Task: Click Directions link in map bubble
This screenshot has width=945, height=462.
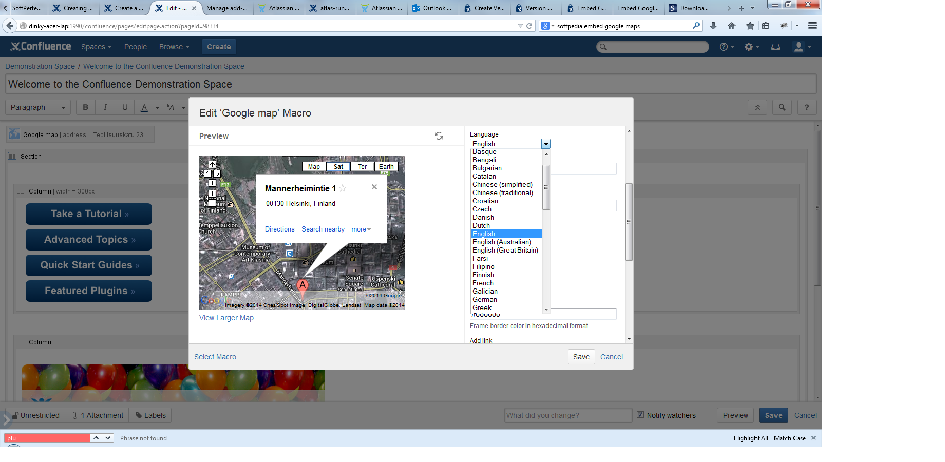Action: point(280,229)
